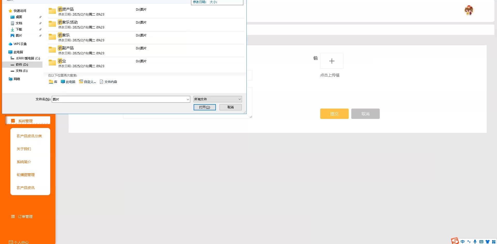Click the 系统管理 checkbox icon
Screen dimensions: 497x244
tap(13, 121)
